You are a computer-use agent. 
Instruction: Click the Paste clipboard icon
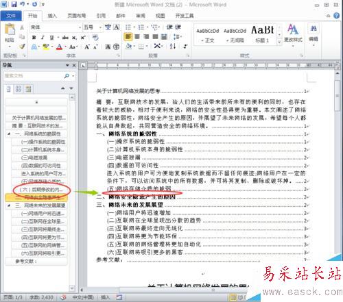coord(10,29)
